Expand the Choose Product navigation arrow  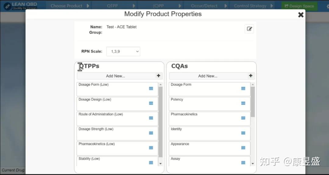tap(88, 6)
